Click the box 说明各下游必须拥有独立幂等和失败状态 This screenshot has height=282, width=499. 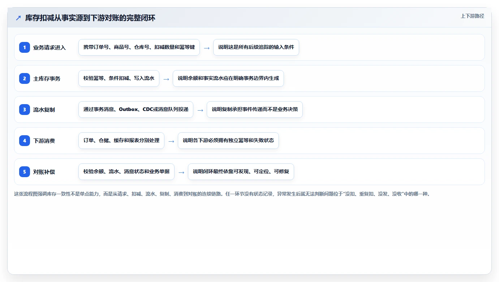pyautogui.click(x=228, y=141)
